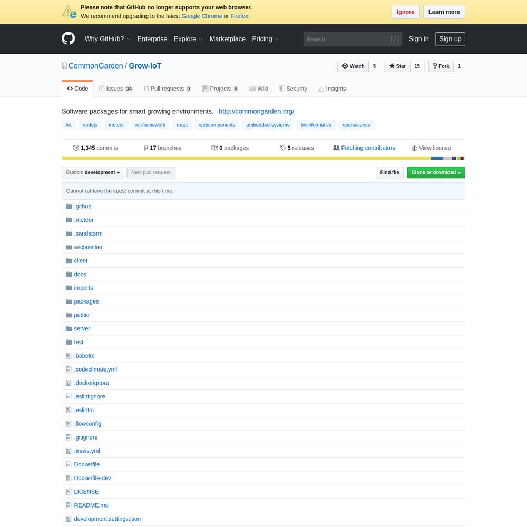Click the New pull request button
Screen dimensions: 527x527
click(x=151, y=172)
